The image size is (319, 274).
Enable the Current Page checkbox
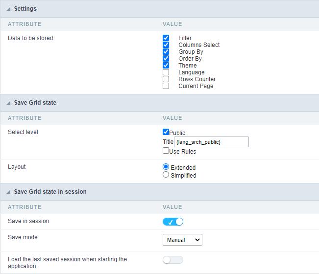[x=166, y=86]
